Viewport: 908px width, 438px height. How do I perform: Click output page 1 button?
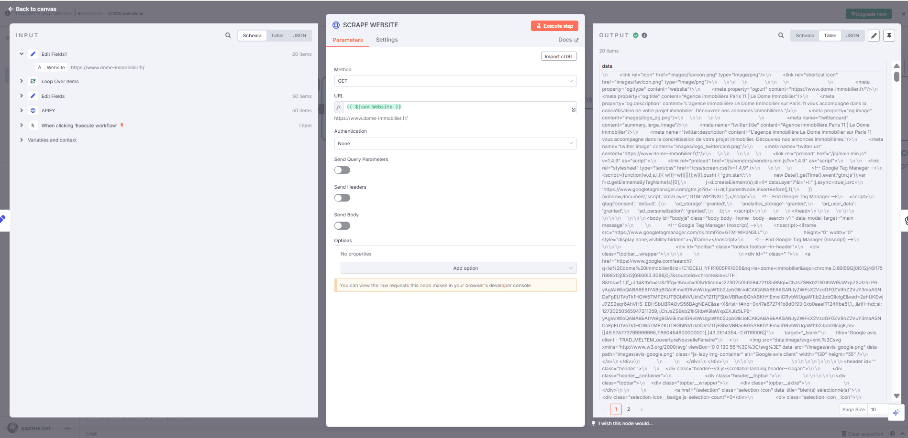tap(616, 409)
